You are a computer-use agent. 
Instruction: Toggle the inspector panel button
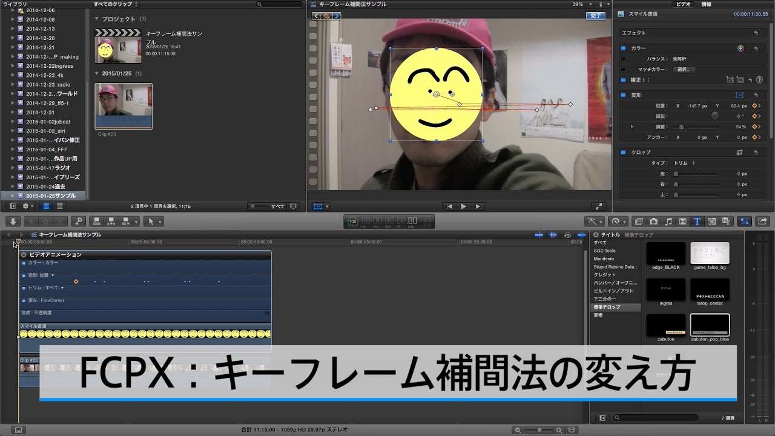[745, 221]
